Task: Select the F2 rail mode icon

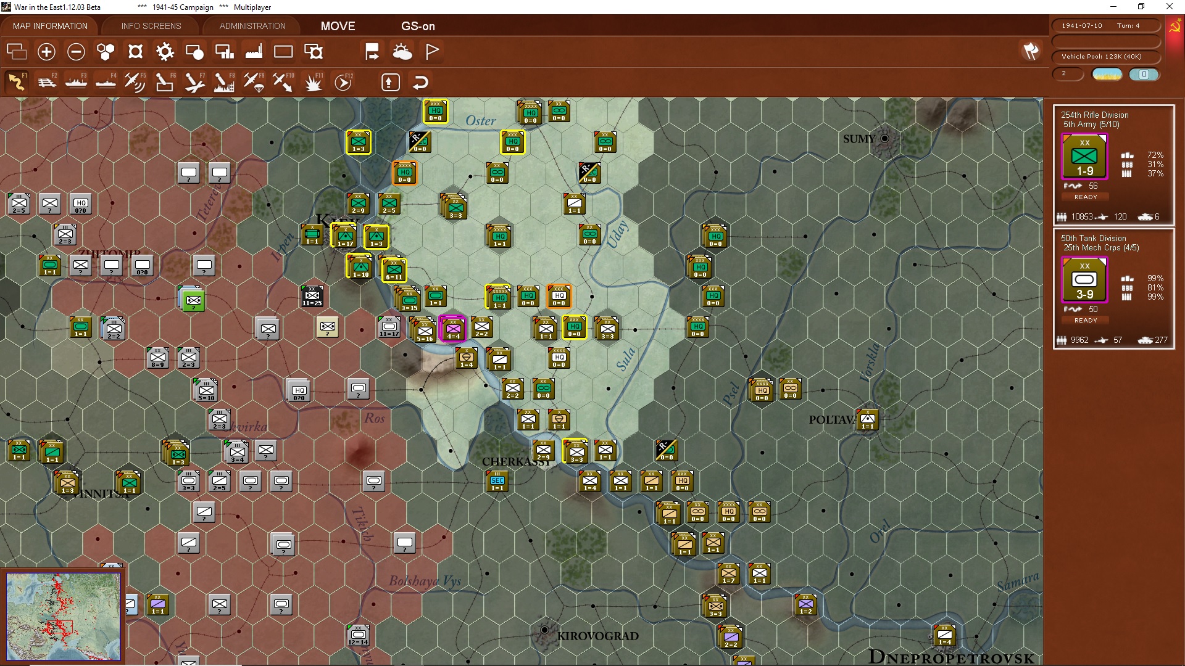Action: click(x=46, y=82)
